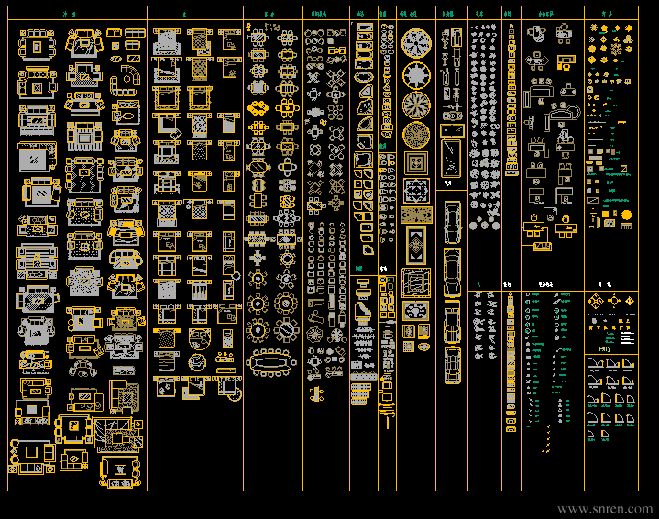The width and height of the screenshot is (659, 519).
Task: Select the cross-shaped table block
Action: tap(258, 258)
